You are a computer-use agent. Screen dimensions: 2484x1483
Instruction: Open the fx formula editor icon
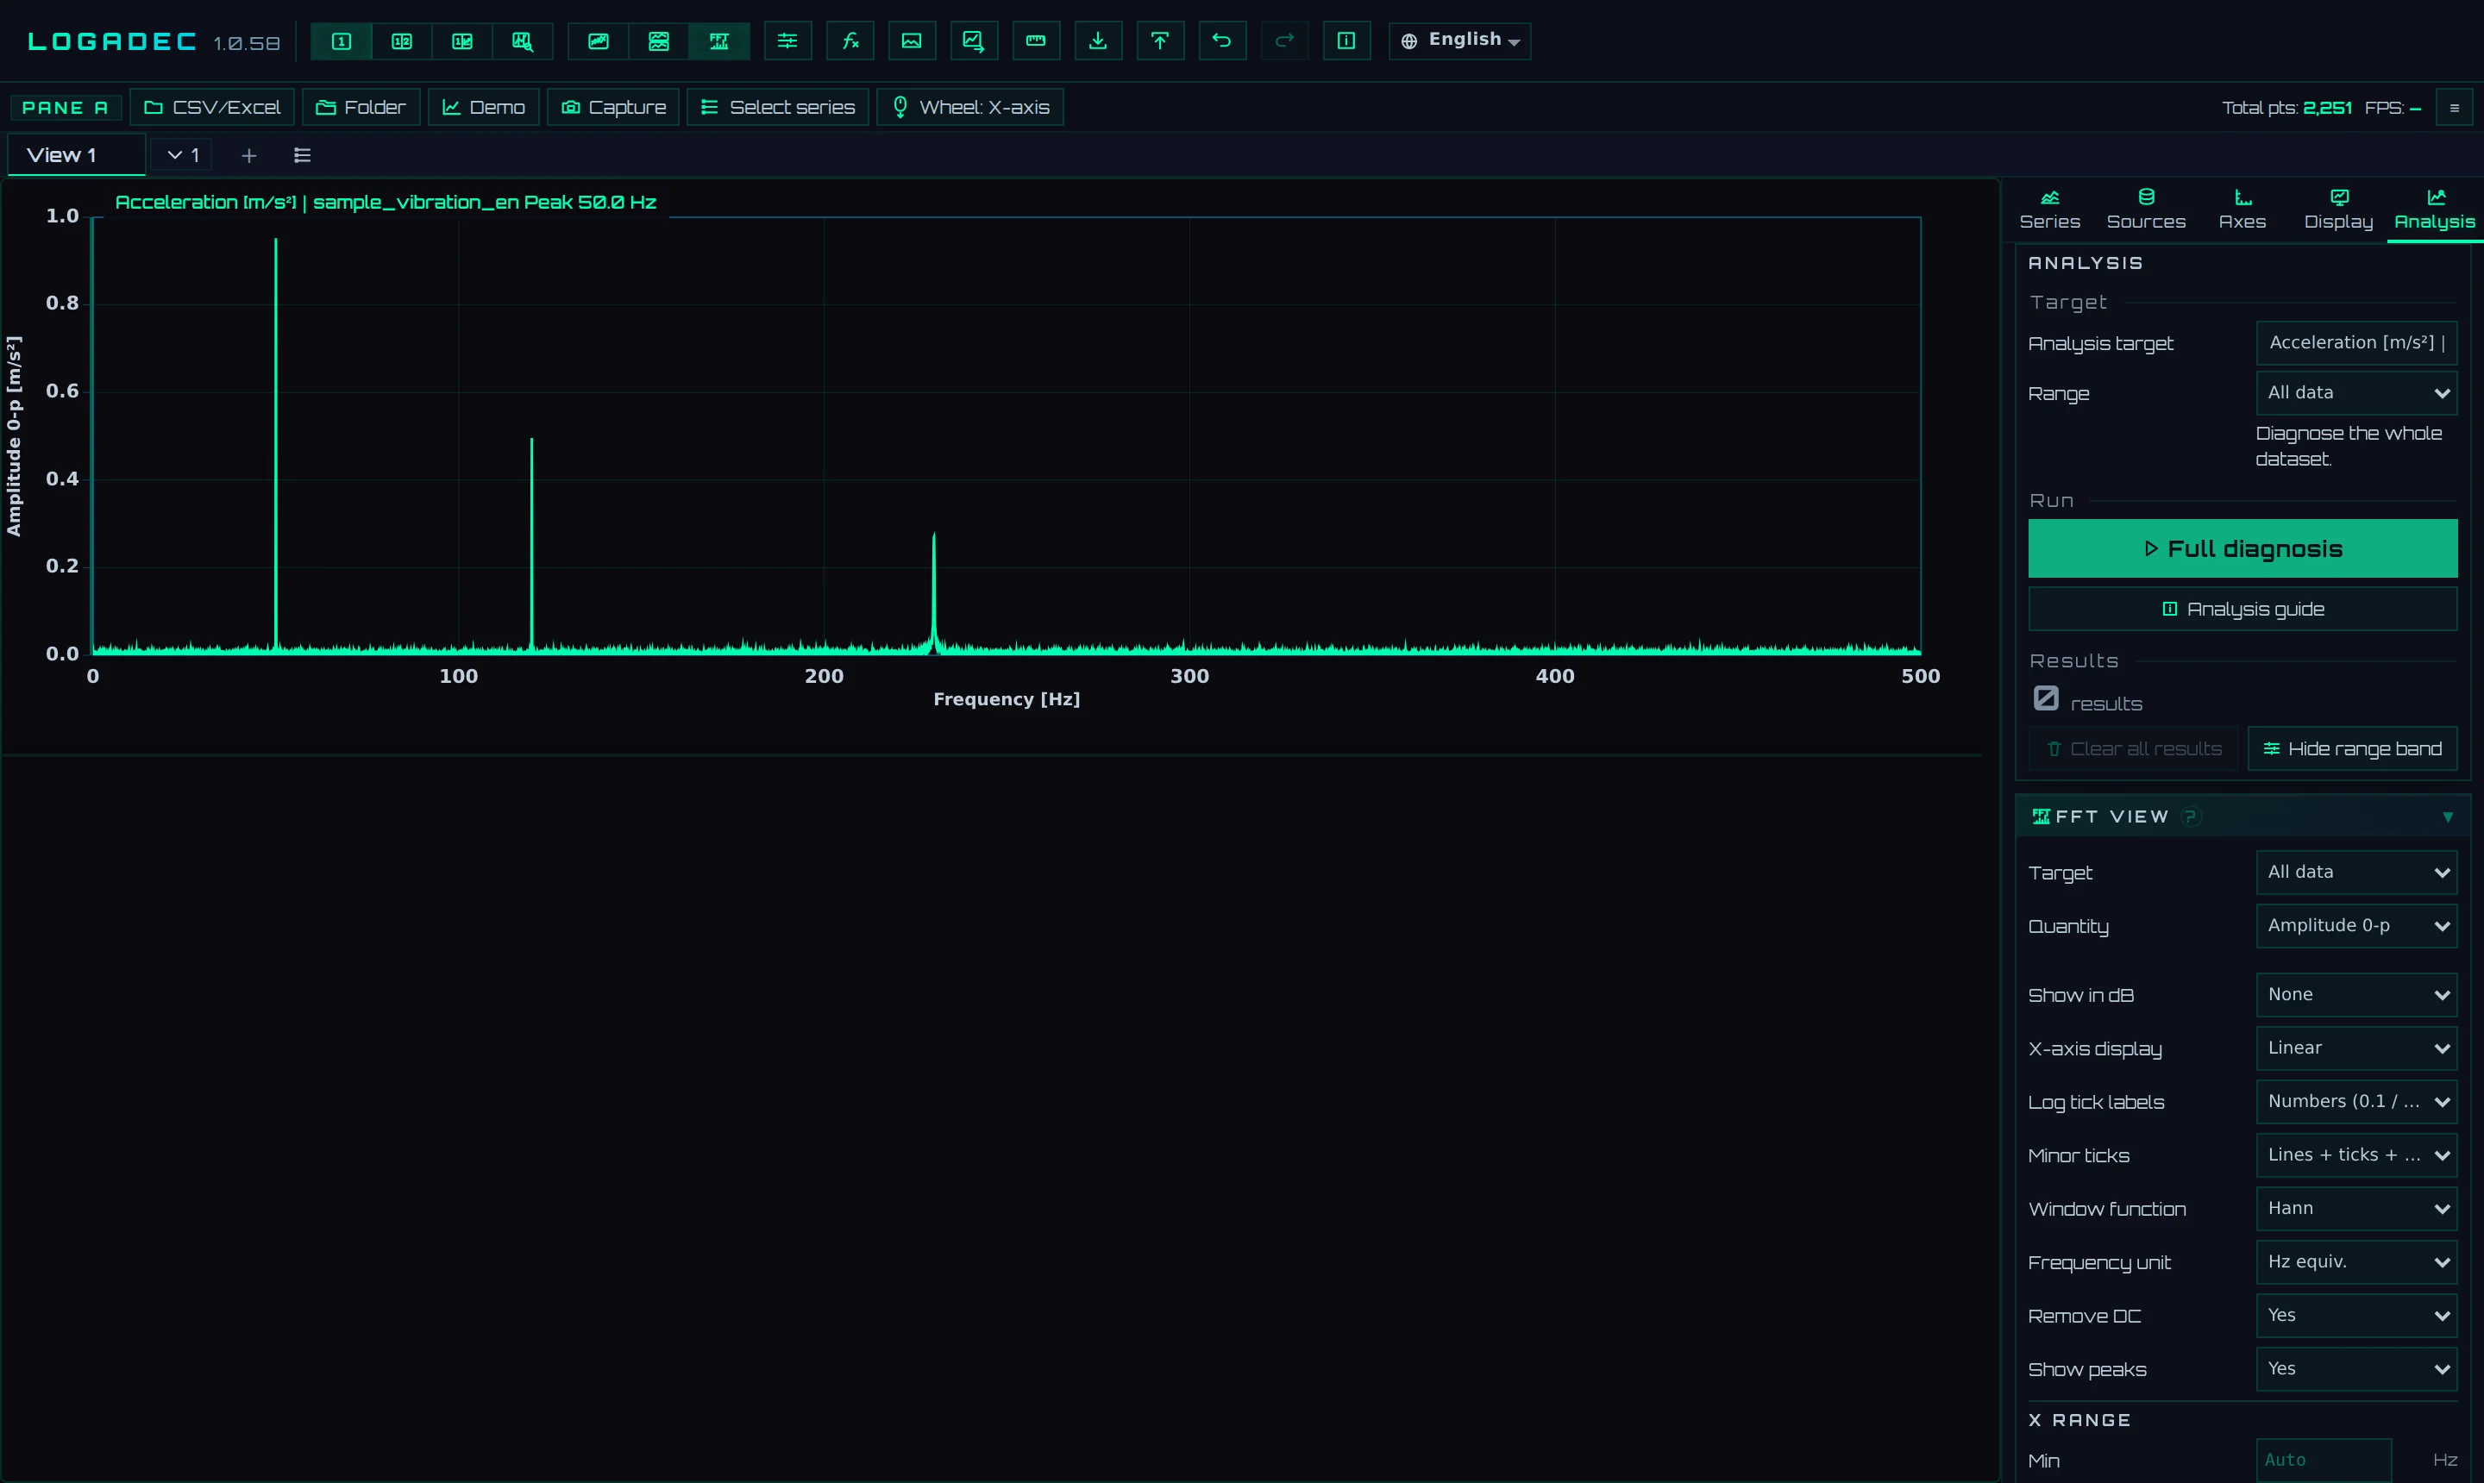point(850,41)
